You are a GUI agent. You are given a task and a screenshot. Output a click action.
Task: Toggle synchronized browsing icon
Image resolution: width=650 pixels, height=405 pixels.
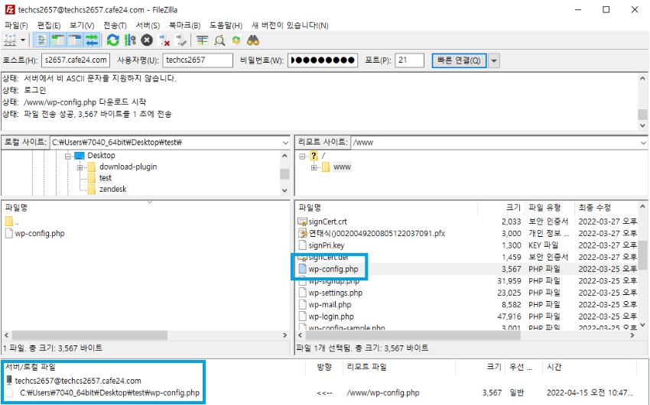click(x=236, y=40)
